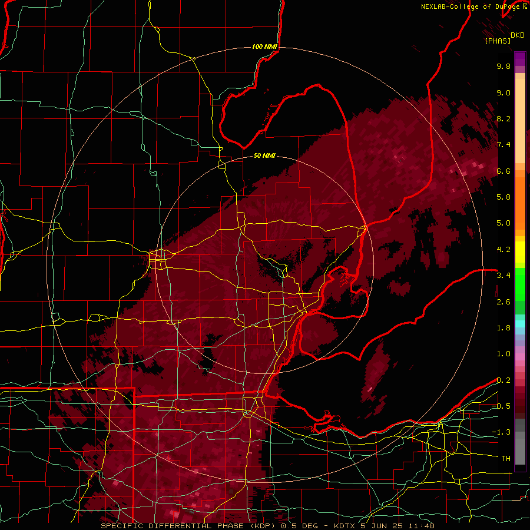Click the 7.4 scale value
The height and width of the screenshot is (530, 530).
pyautogui.click(x=503, y=145)
